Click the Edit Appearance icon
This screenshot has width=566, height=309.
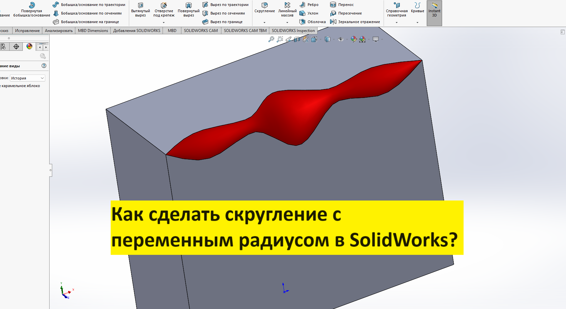(x=354, y=39)
